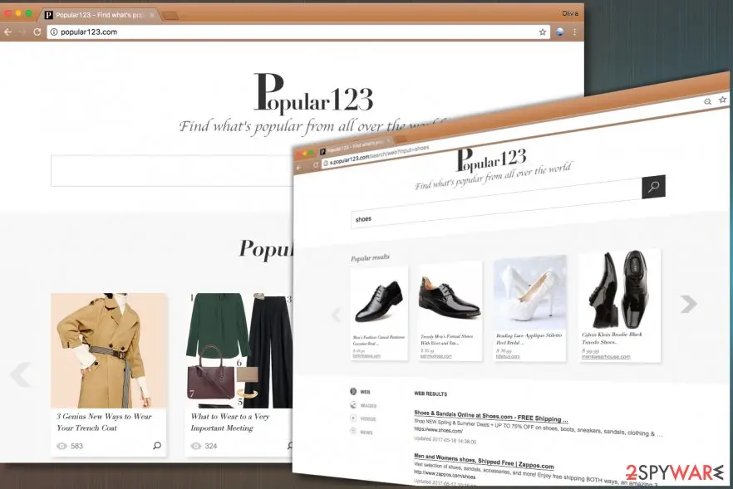
Task: Switch to the VIDEOS results filter
Action: (363, 418)
